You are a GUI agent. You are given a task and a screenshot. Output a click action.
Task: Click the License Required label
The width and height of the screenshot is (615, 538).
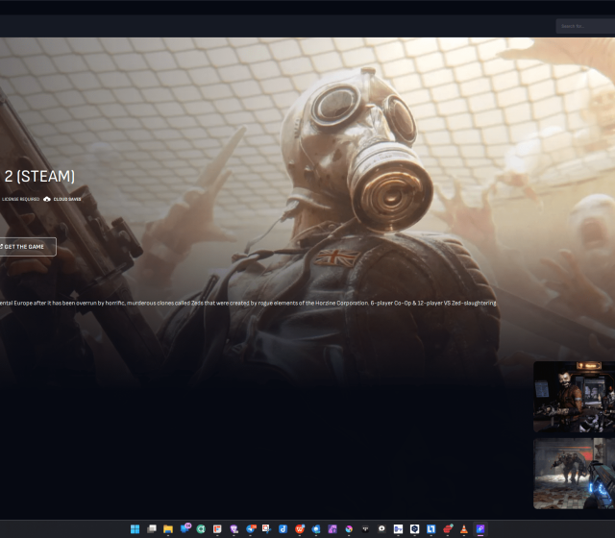[20, 199]
